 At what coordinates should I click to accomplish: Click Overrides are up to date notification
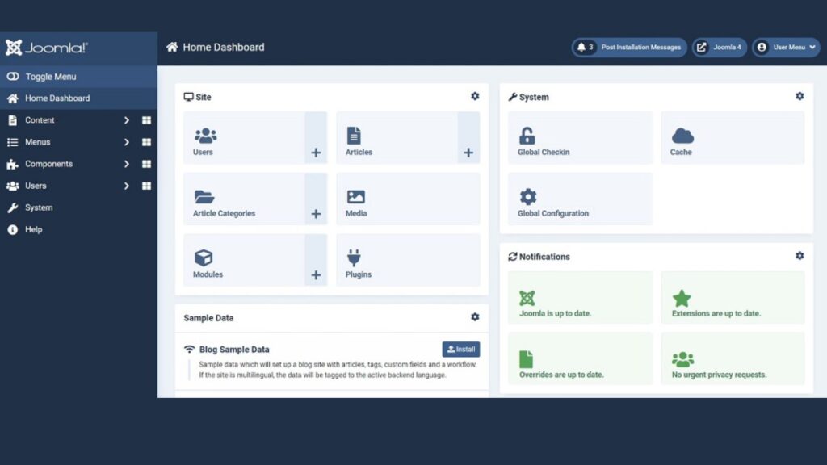click(x=580, y=358)
